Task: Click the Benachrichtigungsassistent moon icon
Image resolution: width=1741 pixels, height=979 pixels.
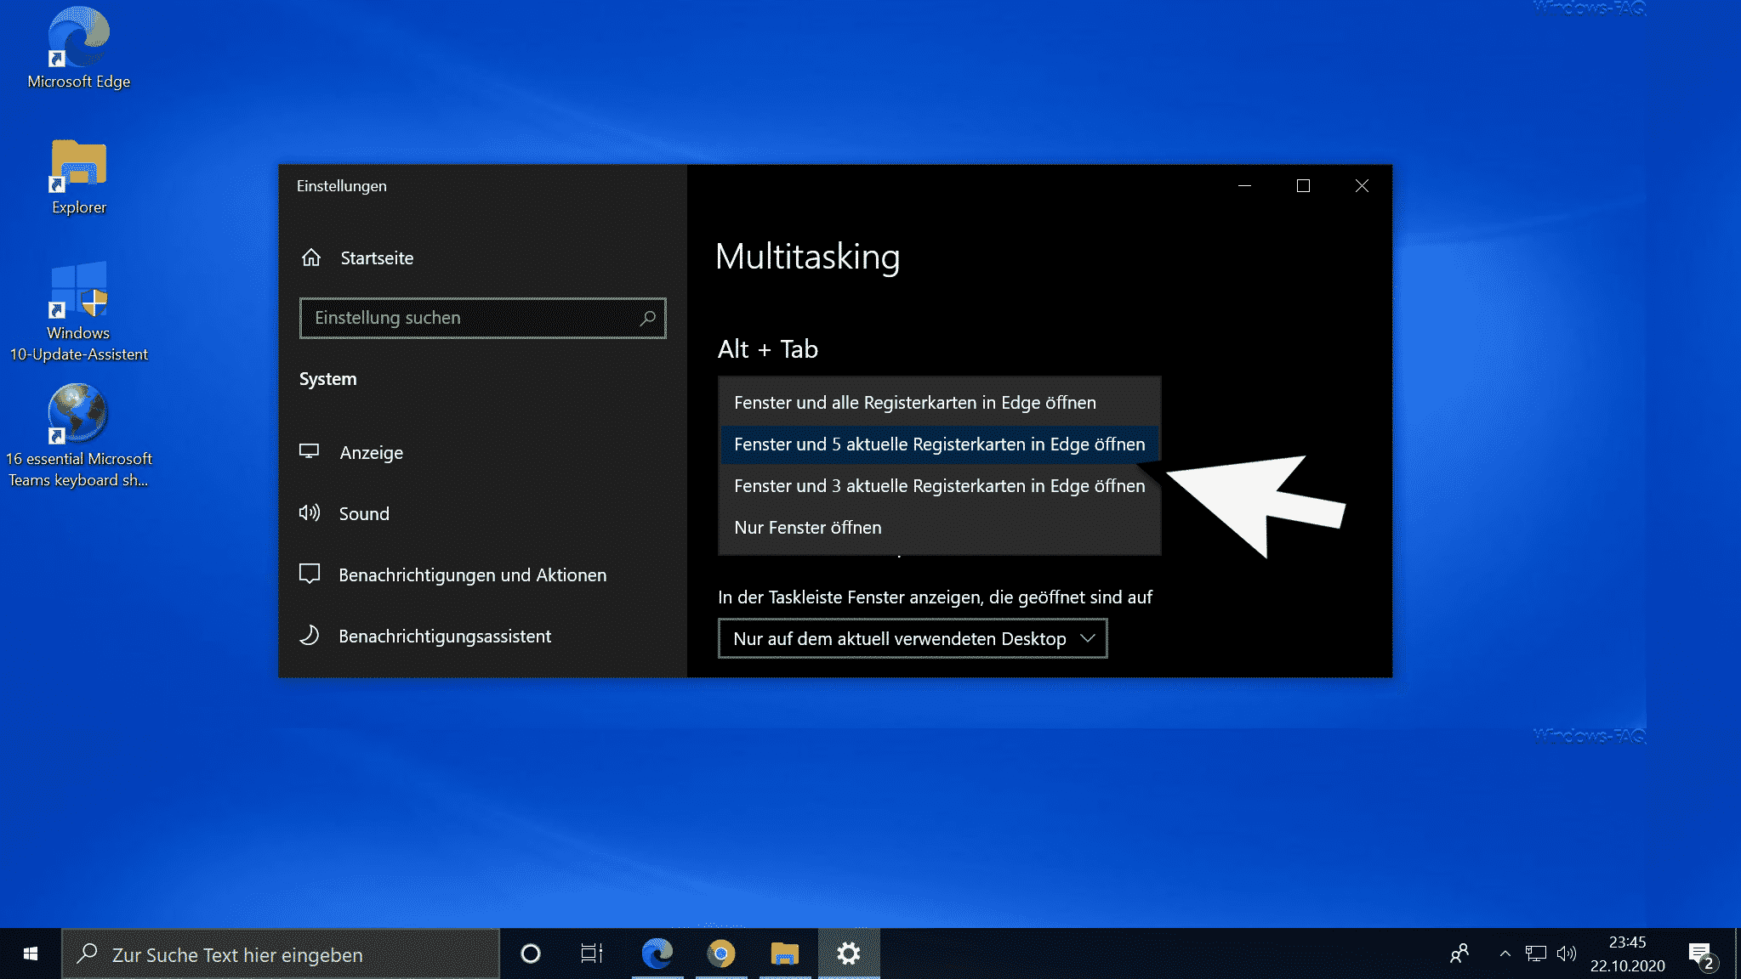Action: (310, 635)
